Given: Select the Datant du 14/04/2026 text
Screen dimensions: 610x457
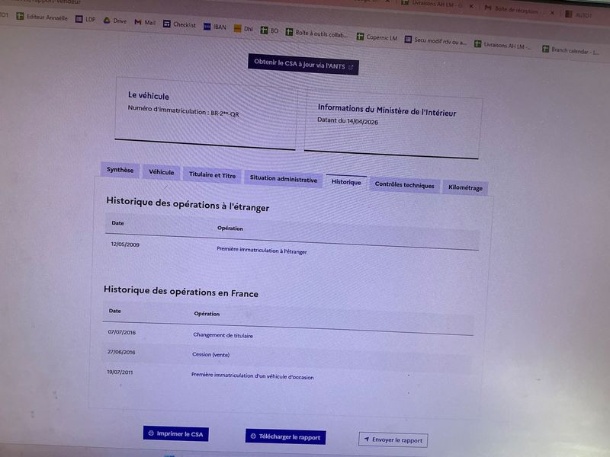Looking at the screenshot, I should [348, 121].
